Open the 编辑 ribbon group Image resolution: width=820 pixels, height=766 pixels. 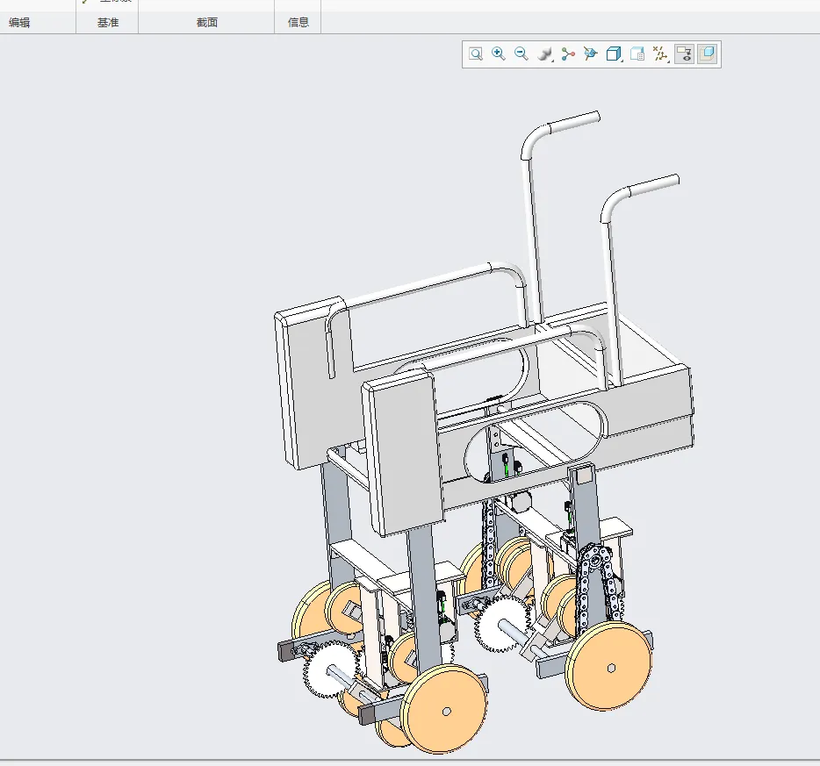click(19, 23)
